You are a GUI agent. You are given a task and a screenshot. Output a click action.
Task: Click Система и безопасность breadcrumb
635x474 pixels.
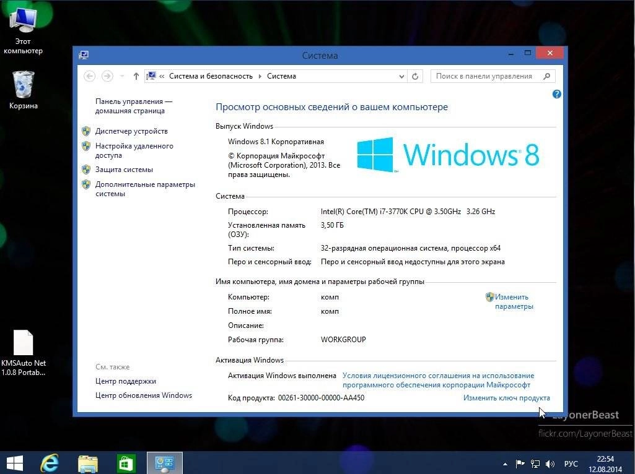tap(211, 76)
